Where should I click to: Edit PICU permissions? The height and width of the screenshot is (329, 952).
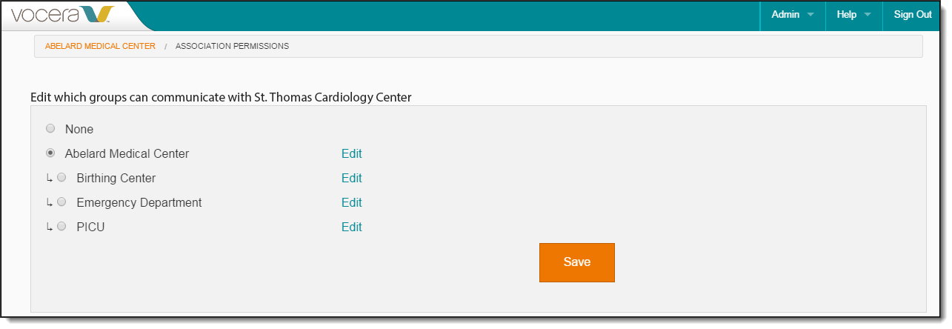point(352,227)
